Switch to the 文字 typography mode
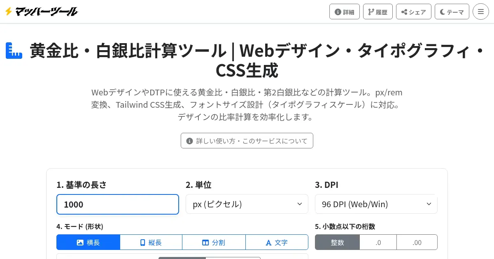 [277, 243]
